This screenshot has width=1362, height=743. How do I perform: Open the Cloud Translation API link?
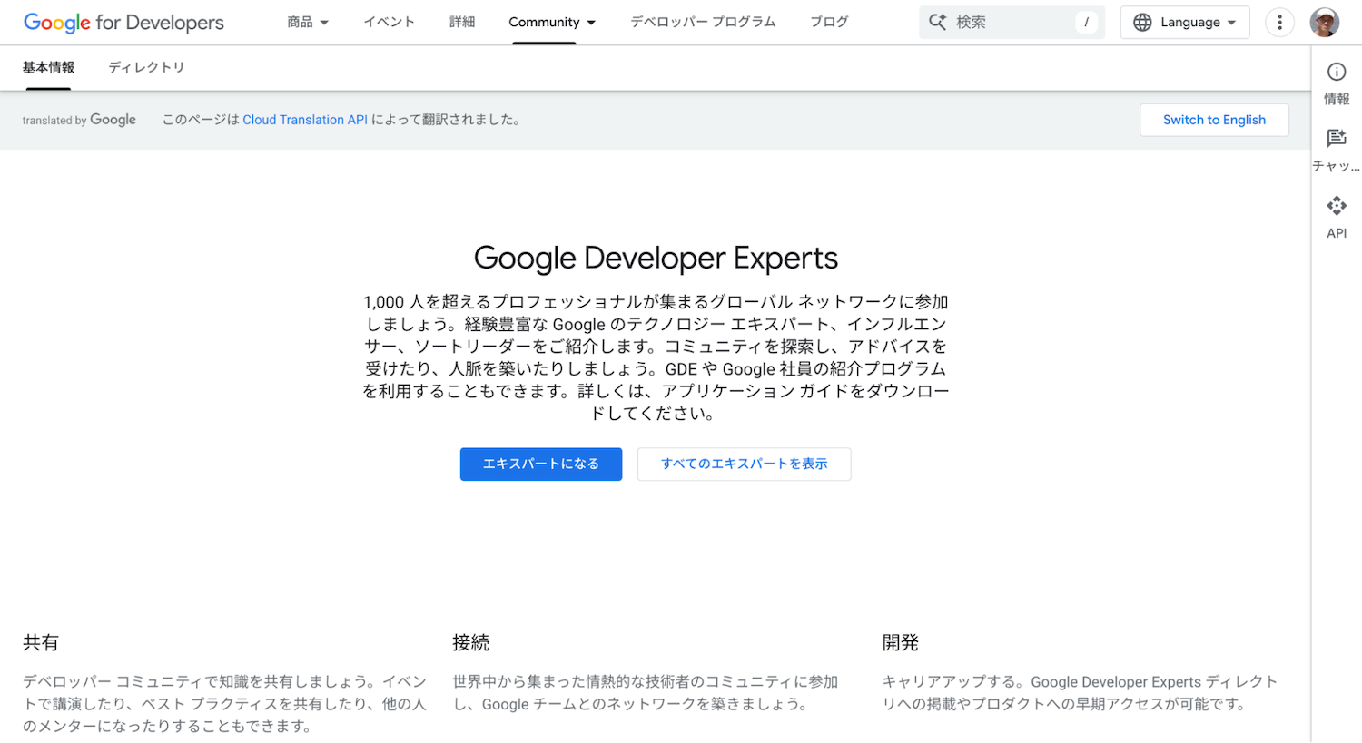tap(305, 120)
